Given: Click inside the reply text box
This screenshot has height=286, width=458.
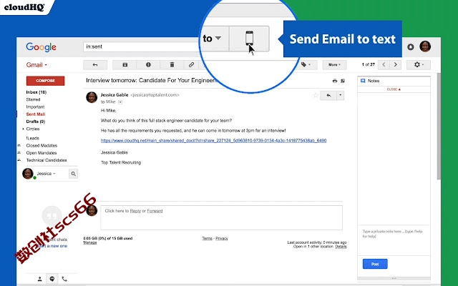Looking at the screenshot, I should point(221,217).
